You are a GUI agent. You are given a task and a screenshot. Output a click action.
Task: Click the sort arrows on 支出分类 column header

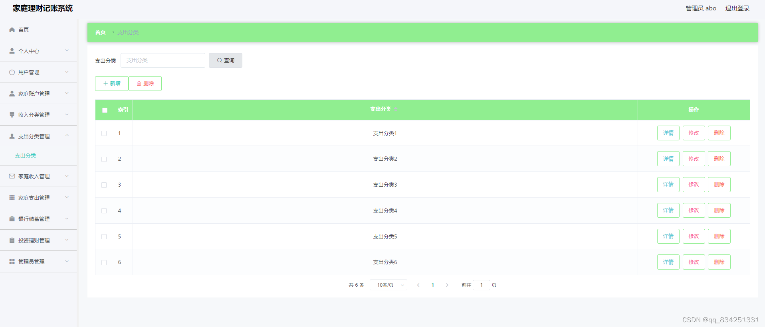pyautogui.click(x=396, y=109)
